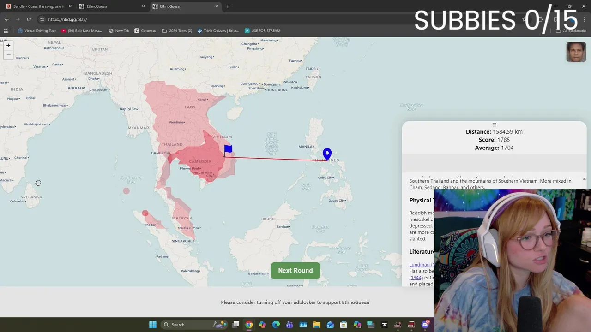Open Discord from taskbar
Screen dimensions: 591x332
click(425, 325)
